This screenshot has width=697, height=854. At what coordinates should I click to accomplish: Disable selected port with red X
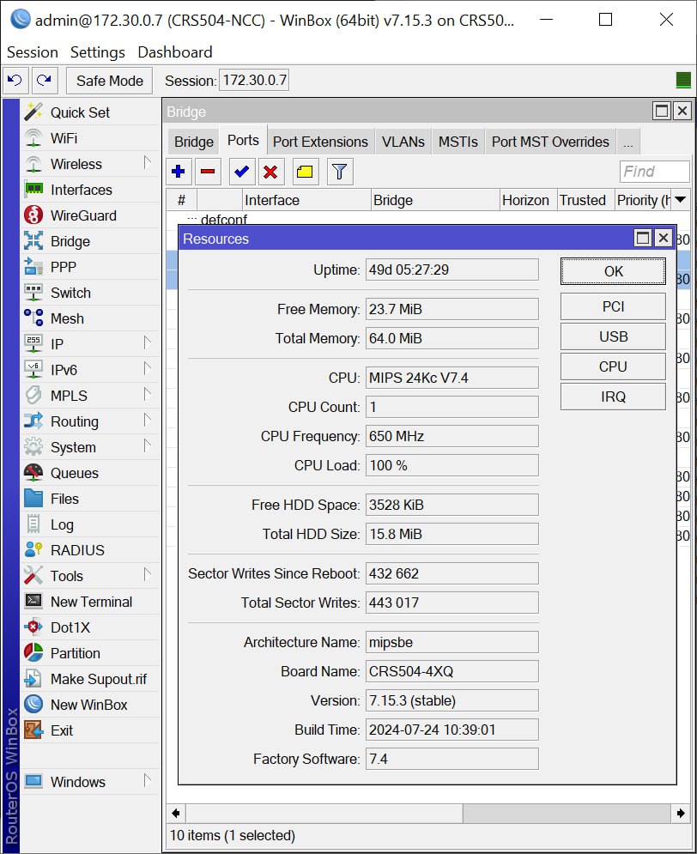(x=270, y=173)
